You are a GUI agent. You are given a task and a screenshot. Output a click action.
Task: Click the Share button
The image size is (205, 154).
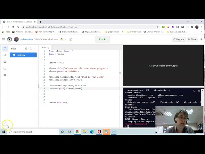point(193,39)
